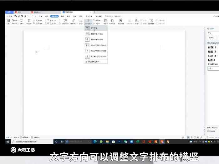Click the Undo icon in quick access toolbar
The height and width of the screenshot is (164, 219).
(28, 16)
